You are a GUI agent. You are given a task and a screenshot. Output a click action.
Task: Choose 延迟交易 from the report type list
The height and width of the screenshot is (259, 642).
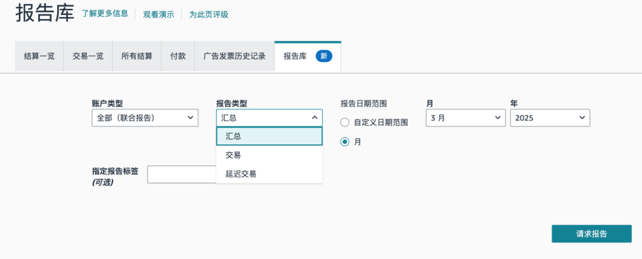pos(269,174)
